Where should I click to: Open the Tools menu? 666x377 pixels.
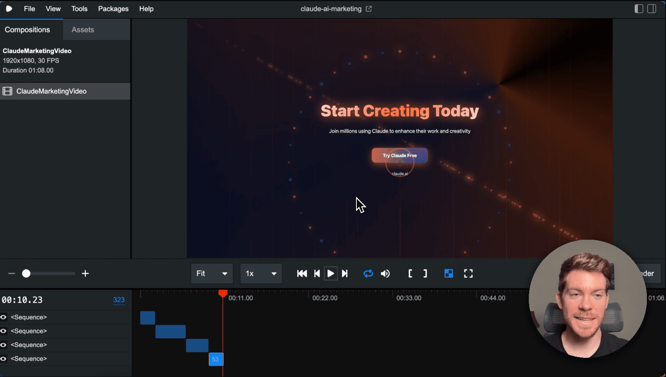click(79, 9)
